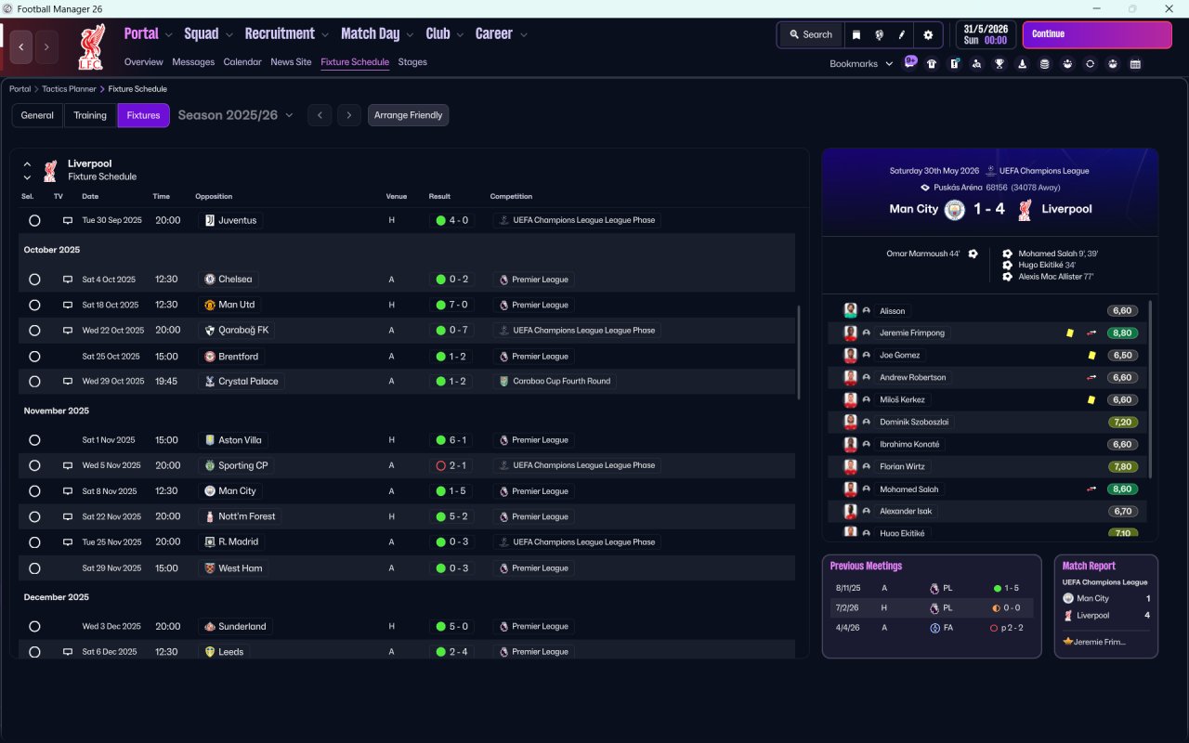Open the Season 2025/26 dropdown
The image size is (1189, 743).
pyautogui.click(x=235, y=115)
